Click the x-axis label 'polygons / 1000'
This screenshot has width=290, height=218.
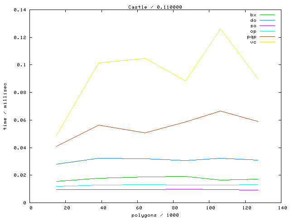[x=155, y=214]
